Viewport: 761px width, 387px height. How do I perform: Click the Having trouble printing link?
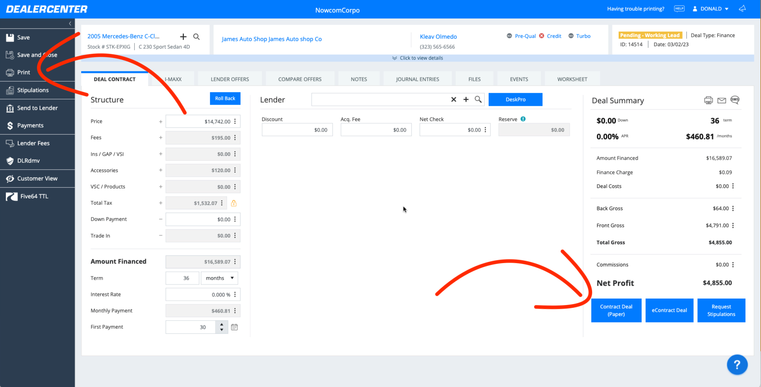pos(636,9)
